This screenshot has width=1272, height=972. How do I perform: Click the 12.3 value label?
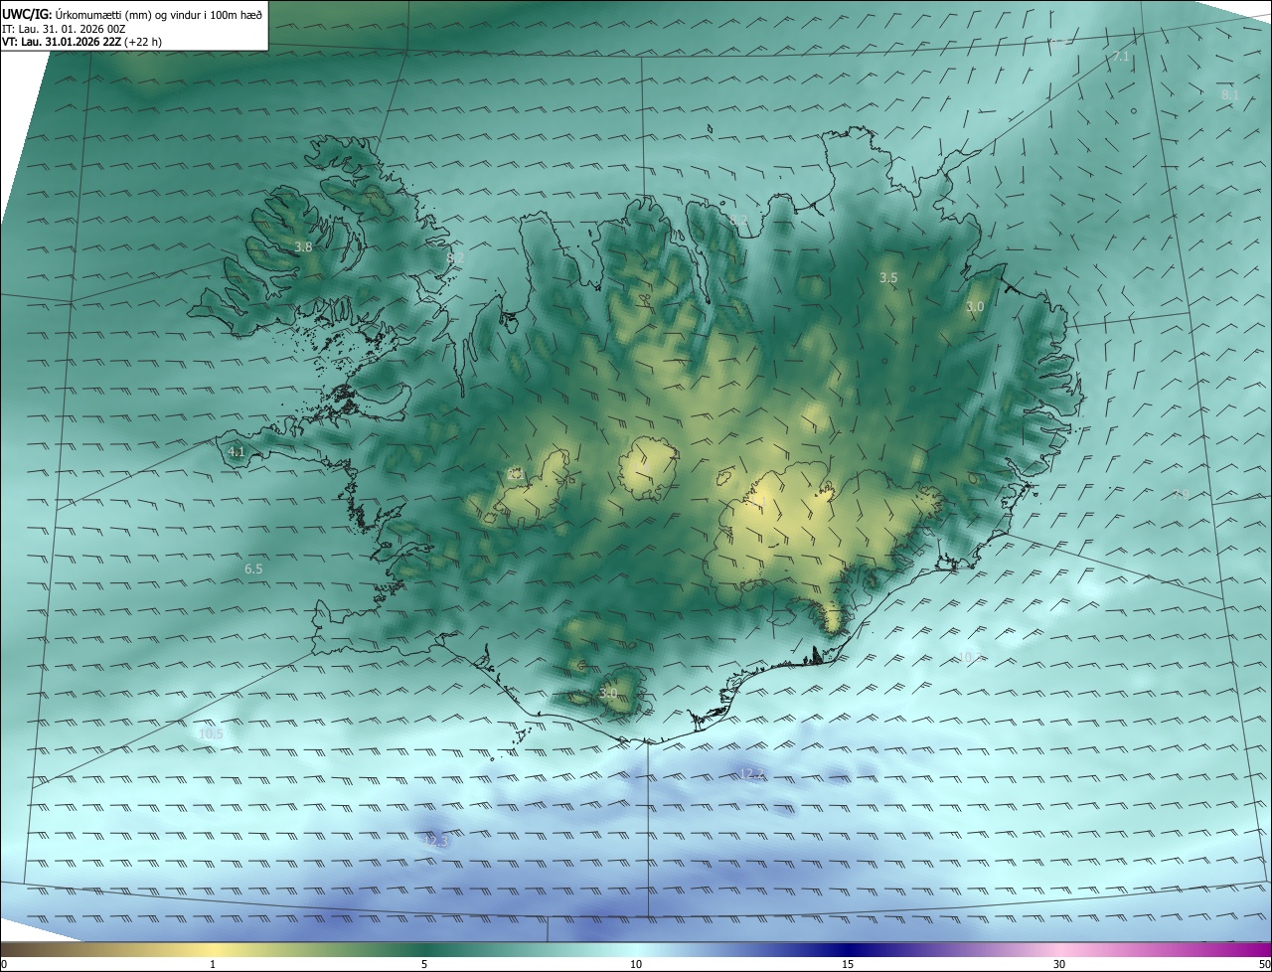435,841
